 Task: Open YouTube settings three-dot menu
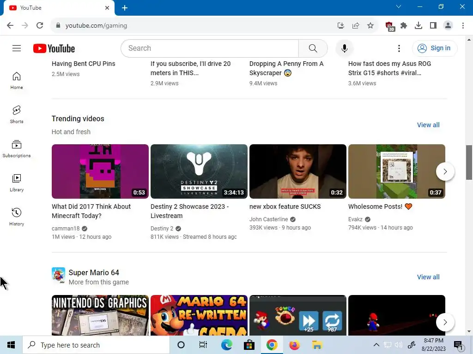(x=399, y=48)
